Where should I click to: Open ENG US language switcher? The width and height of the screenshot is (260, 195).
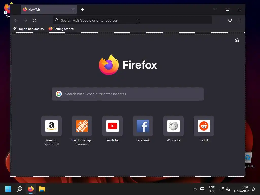[x=212, y=189]
